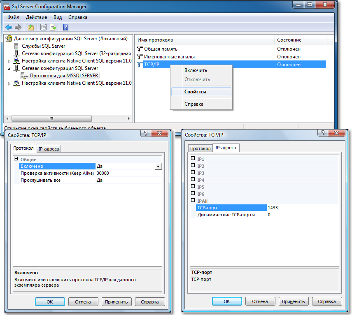Click the root configuration manager tree icon

[9, 39]
